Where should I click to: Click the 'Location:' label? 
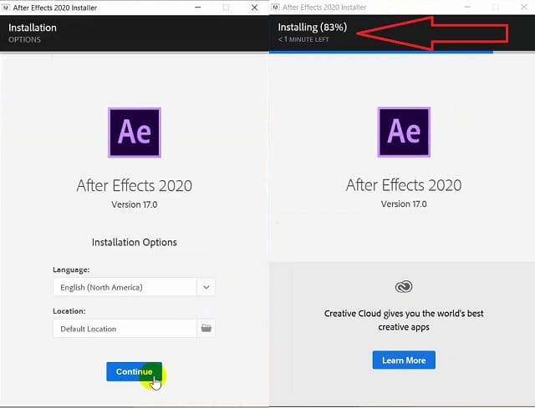pos(69,311)
